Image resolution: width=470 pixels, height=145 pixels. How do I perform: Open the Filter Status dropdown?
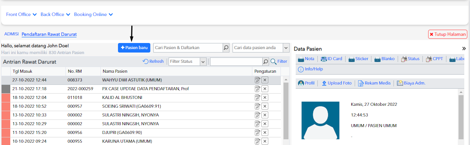point(188,61)
